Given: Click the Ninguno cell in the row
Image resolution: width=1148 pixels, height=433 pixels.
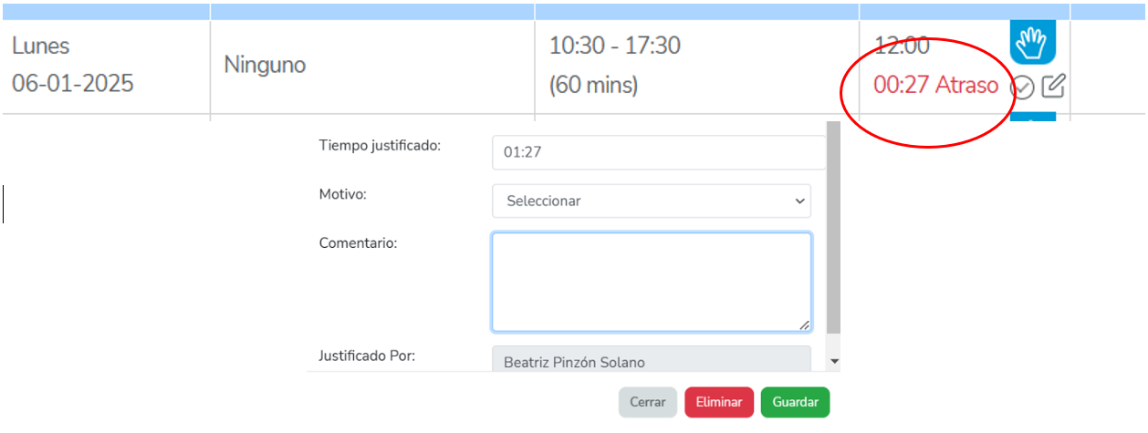Looking at the screenshot, I should (265, 65).
